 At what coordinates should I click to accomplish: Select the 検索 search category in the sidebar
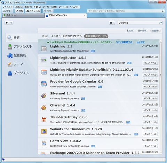click(22, 38)
